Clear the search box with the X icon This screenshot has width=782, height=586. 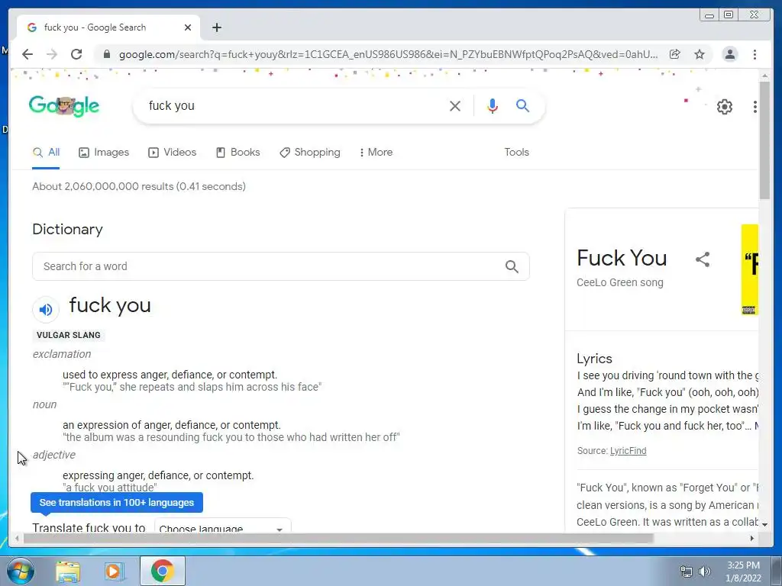pos(455,105)
